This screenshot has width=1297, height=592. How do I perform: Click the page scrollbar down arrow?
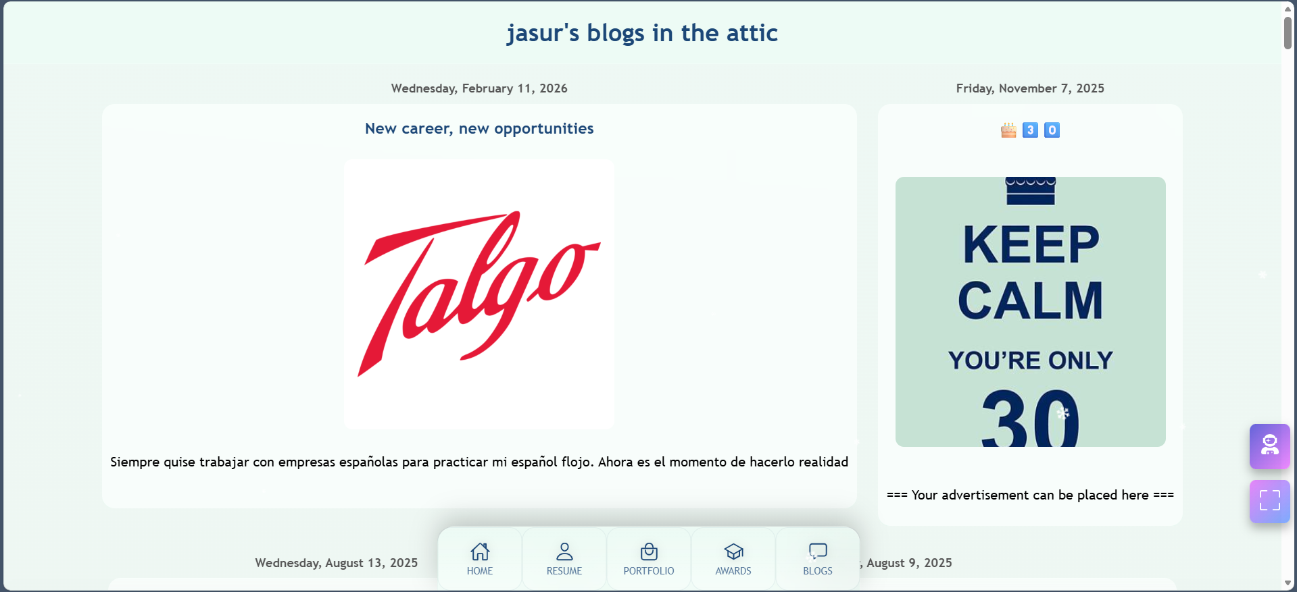[1288, 583]
